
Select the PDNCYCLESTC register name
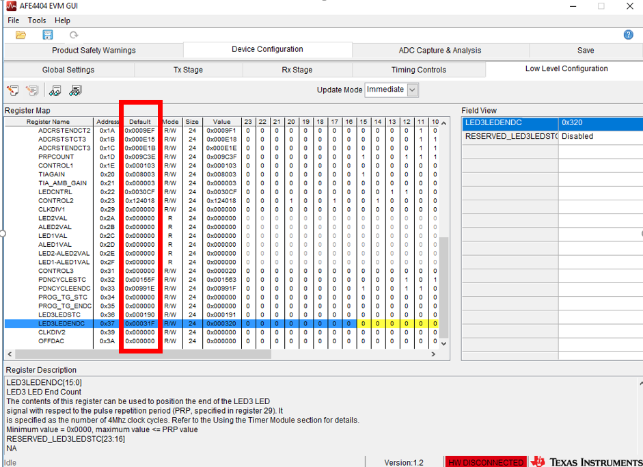[62, 280]
